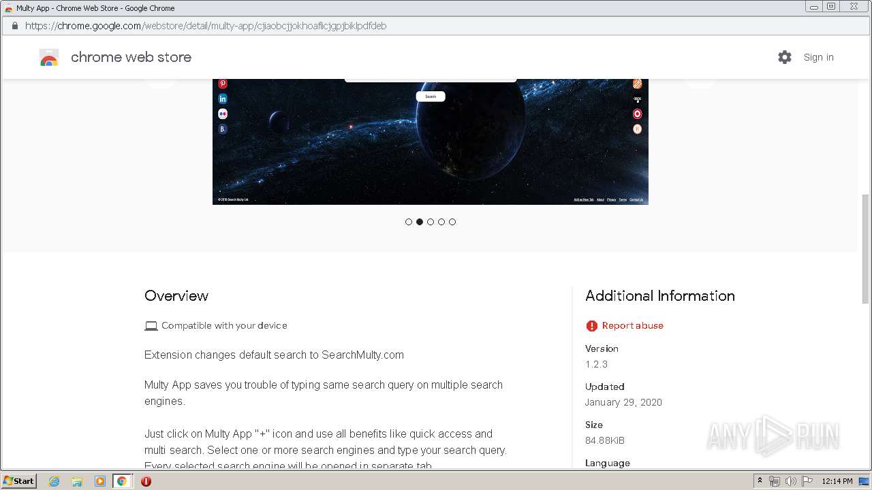Click the 'Size' label
The image size is (872, 490).
point(594,425)
